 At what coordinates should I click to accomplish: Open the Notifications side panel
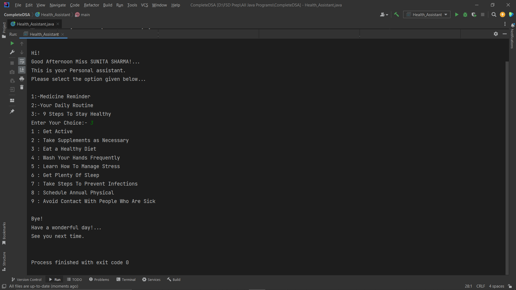512,36
